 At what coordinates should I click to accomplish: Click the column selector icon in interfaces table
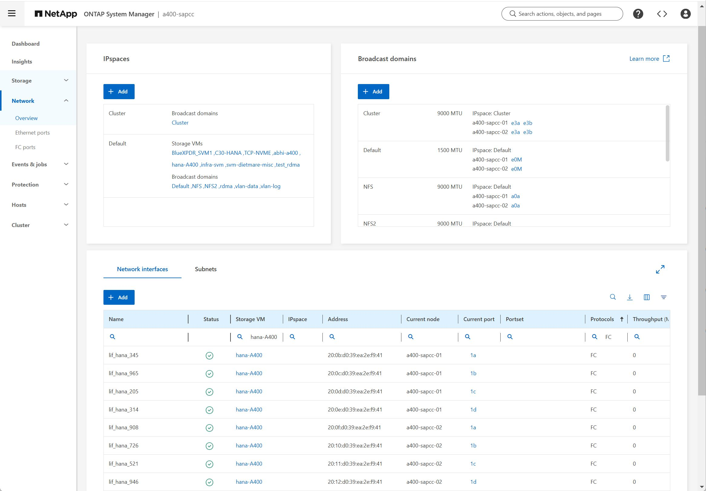647,297
